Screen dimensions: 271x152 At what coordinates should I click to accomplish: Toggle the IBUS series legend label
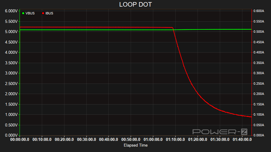(x=49, y=13)
